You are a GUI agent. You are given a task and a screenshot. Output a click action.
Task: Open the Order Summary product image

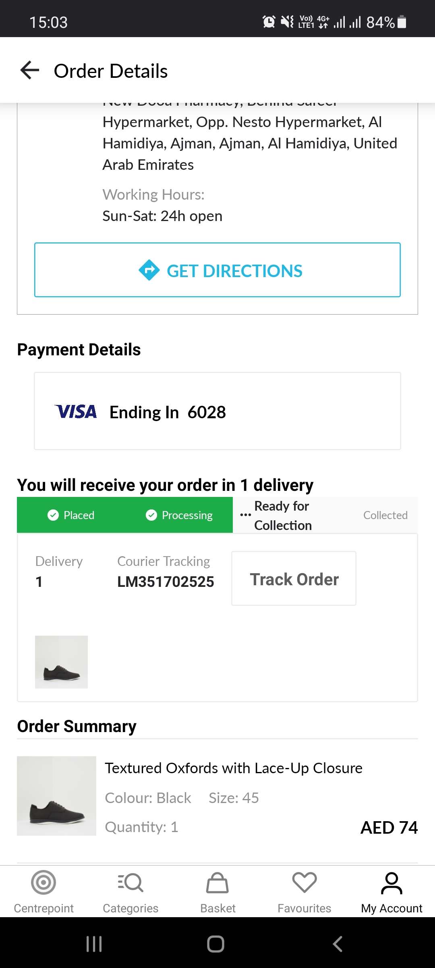[56, 796]
